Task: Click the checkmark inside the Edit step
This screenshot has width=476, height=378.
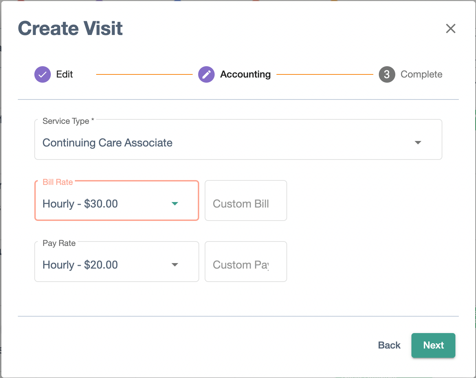Action: pos(42,74)
